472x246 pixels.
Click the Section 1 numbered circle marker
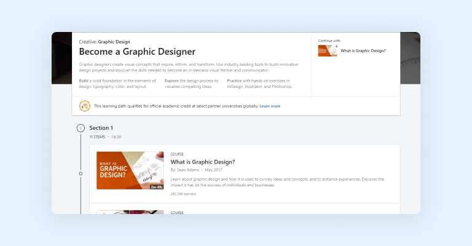coord(81,128)
